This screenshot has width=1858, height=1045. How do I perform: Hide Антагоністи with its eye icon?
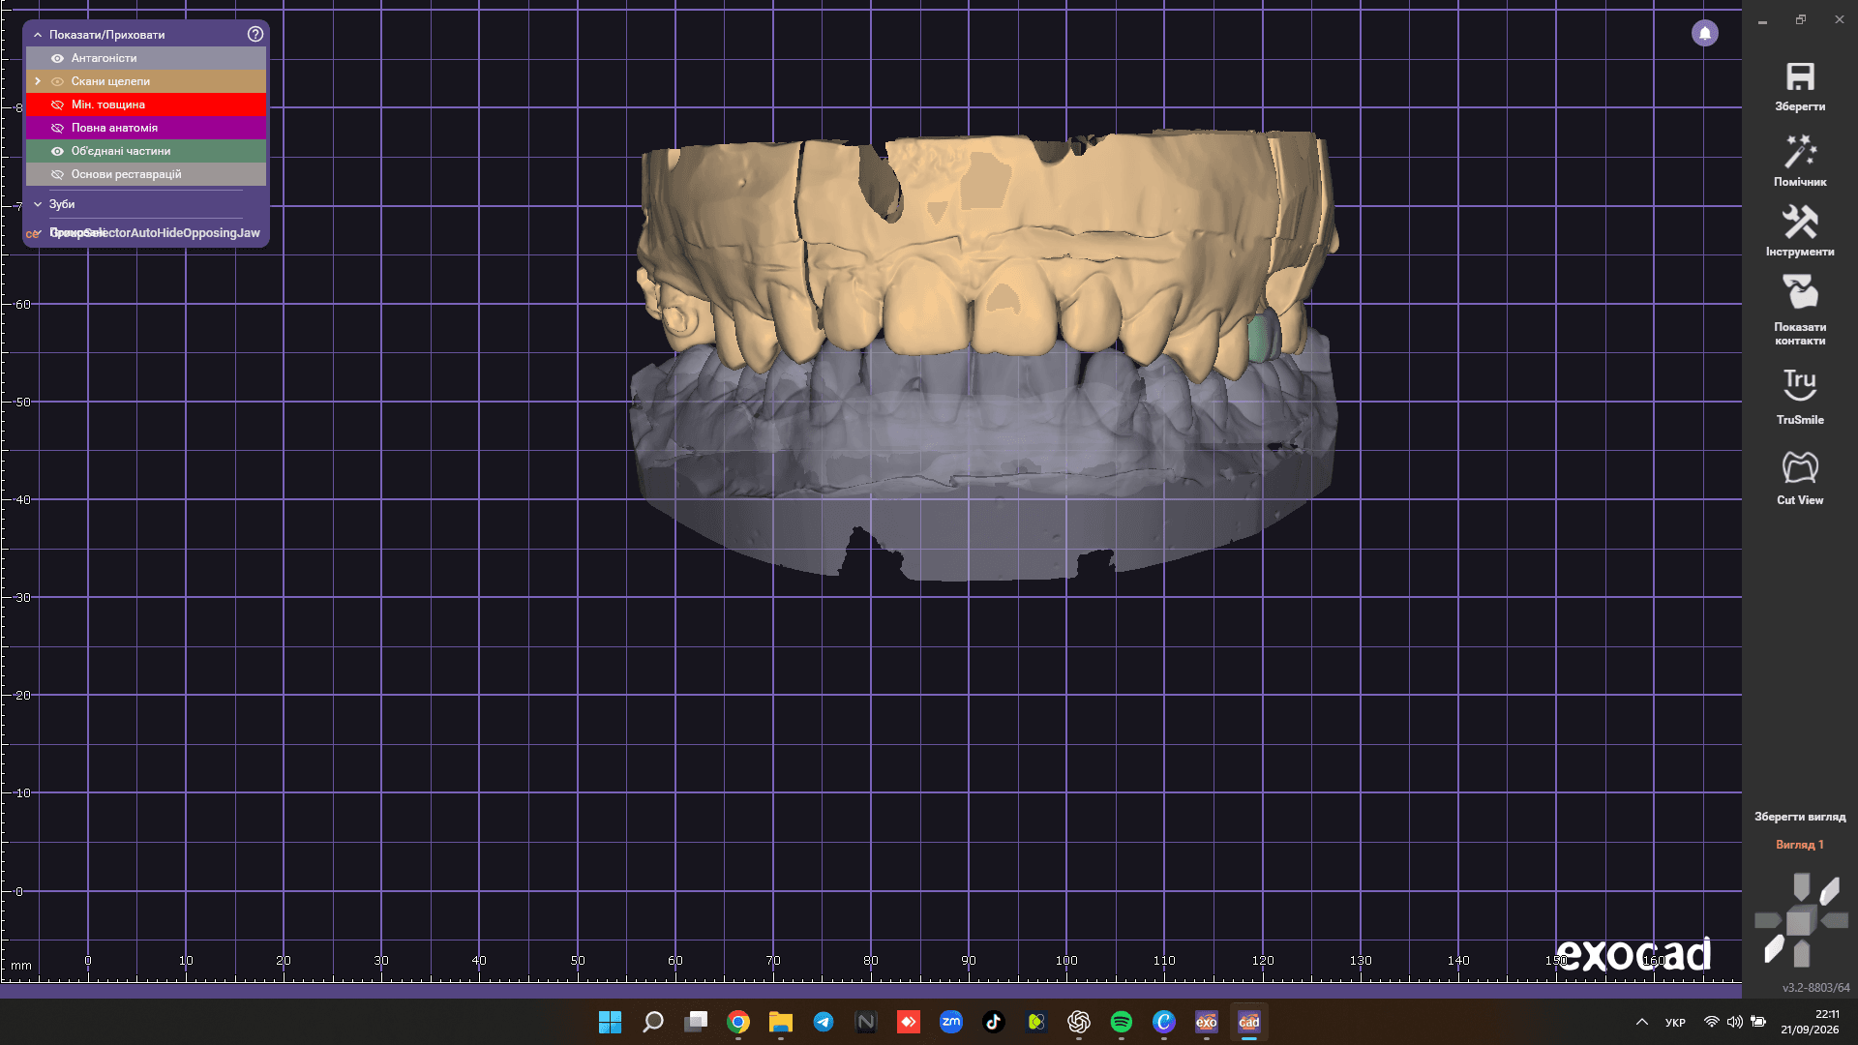tap(57, 58)
